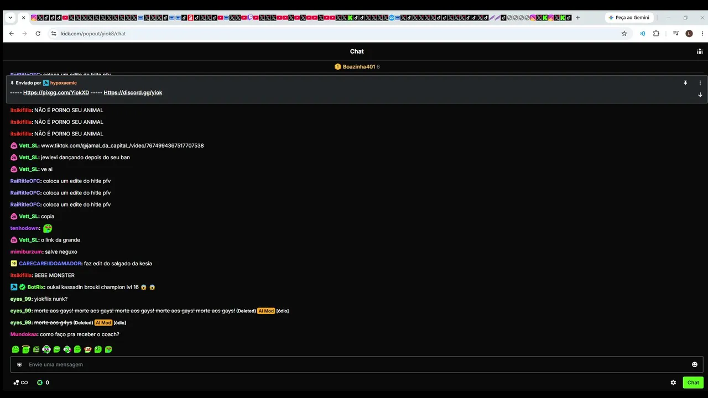The height and width of the screenshot is (398, 708).
Task: Click CARECAREIIDOAMADOR username
Action: pos(50,264)
